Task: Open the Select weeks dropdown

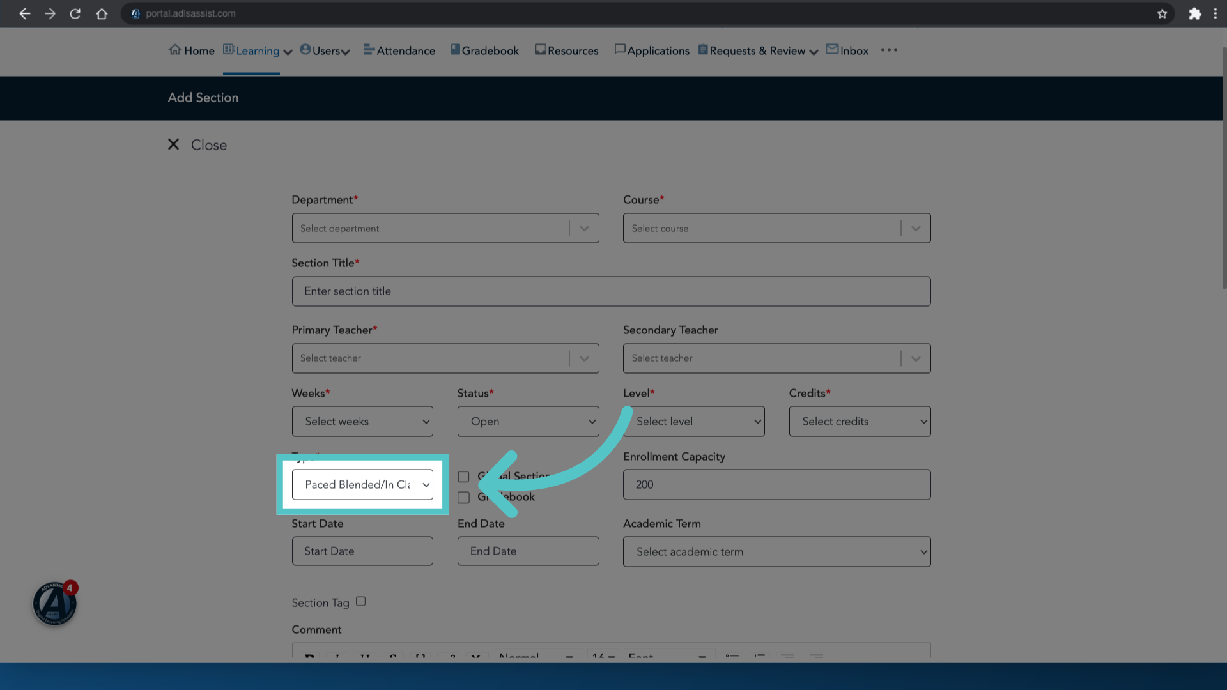Action: click(362, 422)
